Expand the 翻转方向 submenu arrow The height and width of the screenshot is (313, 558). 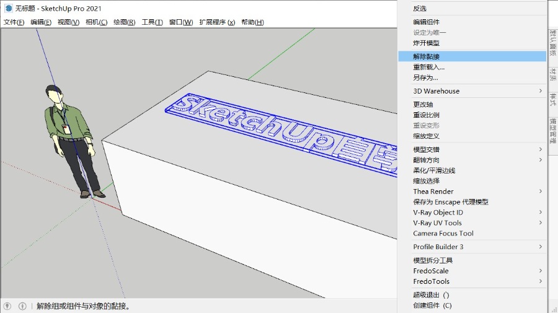(540, 160)
